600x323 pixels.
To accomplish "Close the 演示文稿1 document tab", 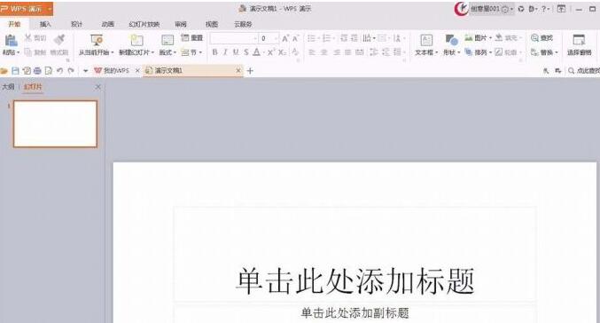I will (238, 70).
